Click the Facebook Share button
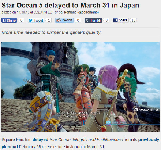The height and width of the screenshot is (150, 161). 9,20
